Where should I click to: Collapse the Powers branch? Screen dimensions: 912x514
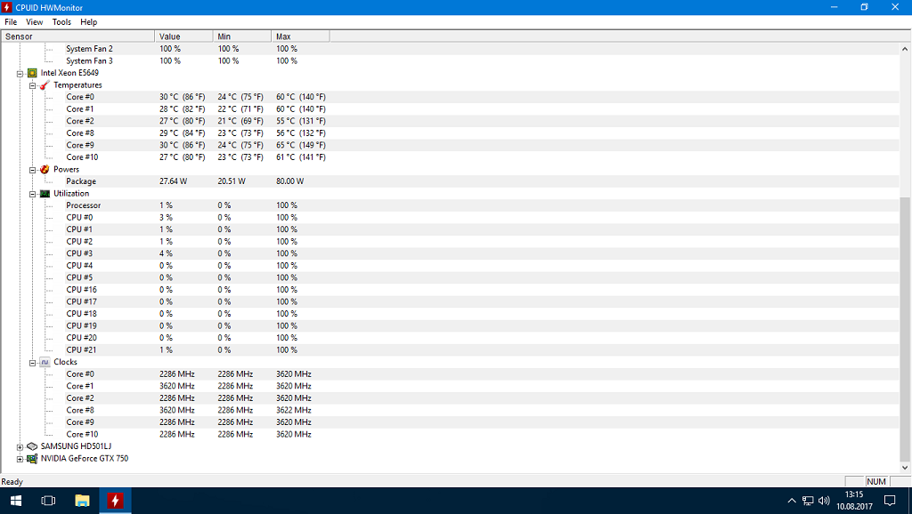click(x=33, y=170)
